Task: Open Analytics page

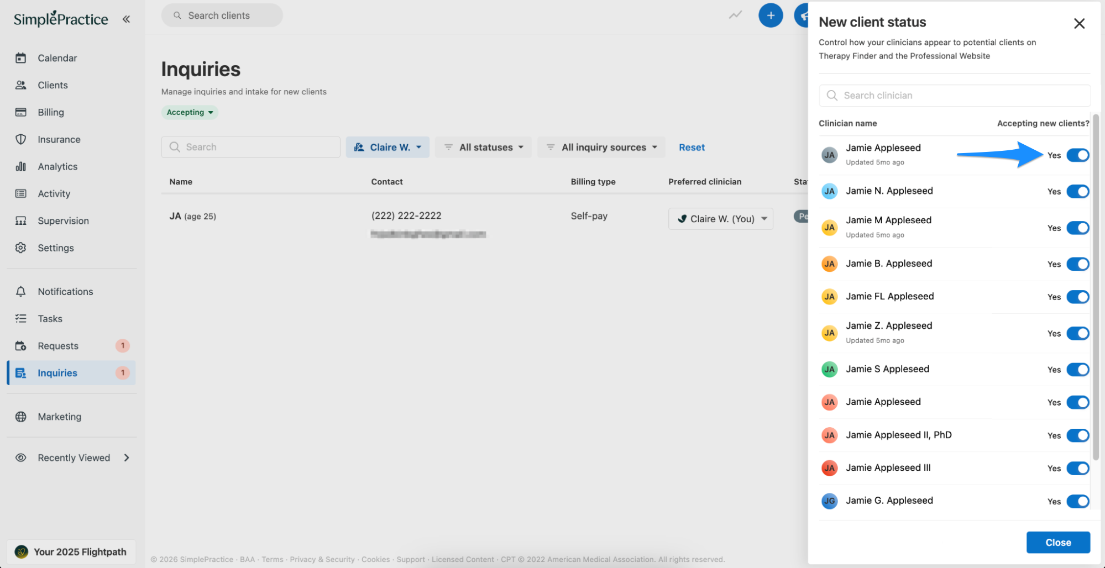Action: click(x=57, y=166)
